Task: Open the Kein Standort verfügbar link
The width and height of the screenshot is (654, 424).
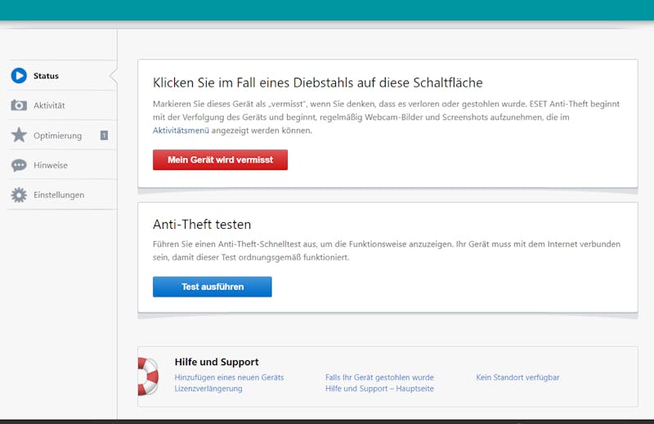Action: [x=517, y=377]
